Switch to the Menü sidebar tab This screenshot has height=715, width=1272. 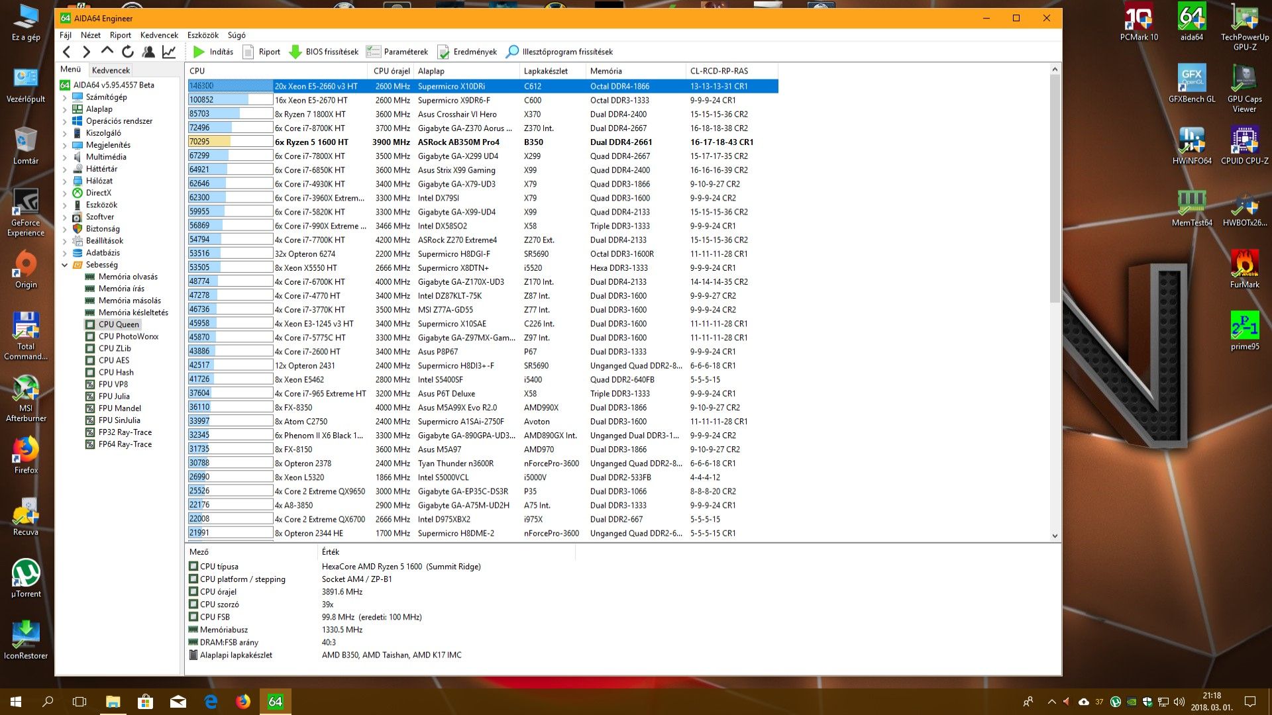point(70,70)
